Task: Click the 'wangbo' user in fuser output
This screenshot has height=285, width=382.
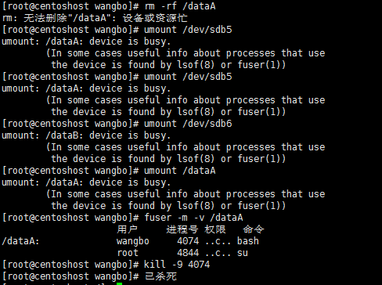Action: click(x=133, y=241)
